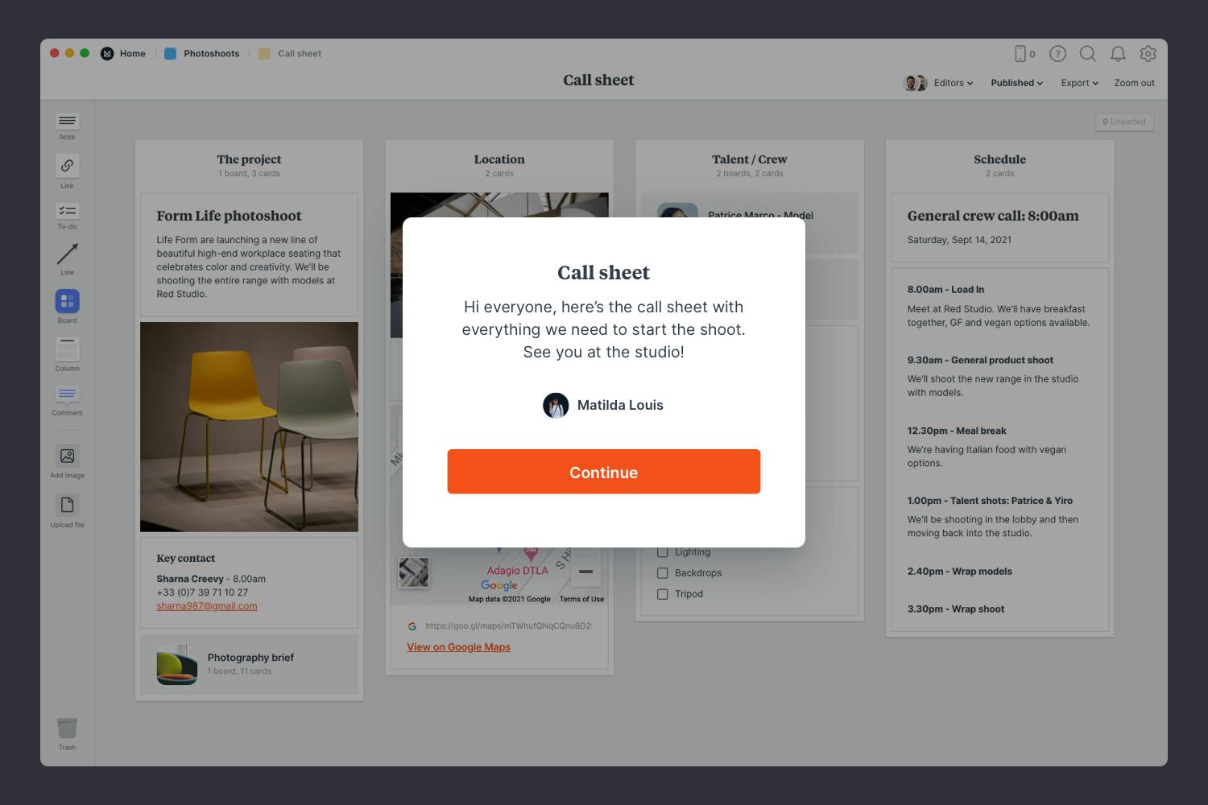This screenshot has width=1208, height=805.
Task: Tick the Backdrops checkbox
Action: [x=663, y=573]
